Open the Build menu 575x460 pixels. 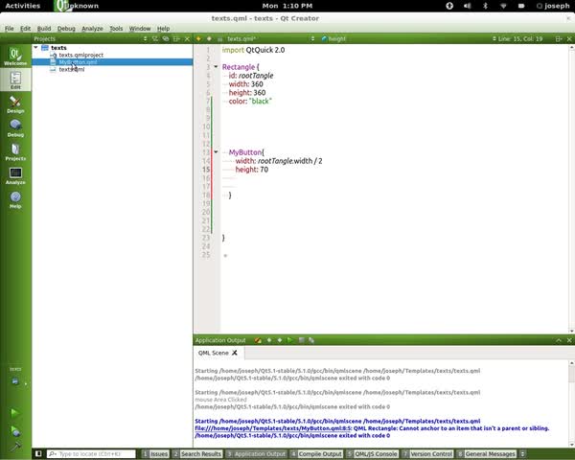(44, 29)
